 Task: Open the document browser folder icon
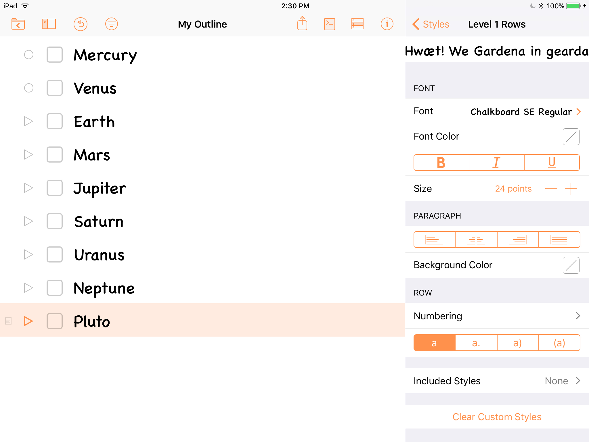18,24
